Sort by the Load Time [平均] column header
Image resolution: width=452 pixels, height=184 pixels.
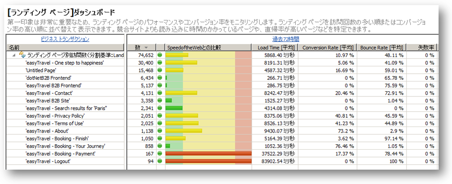point(275,47)
